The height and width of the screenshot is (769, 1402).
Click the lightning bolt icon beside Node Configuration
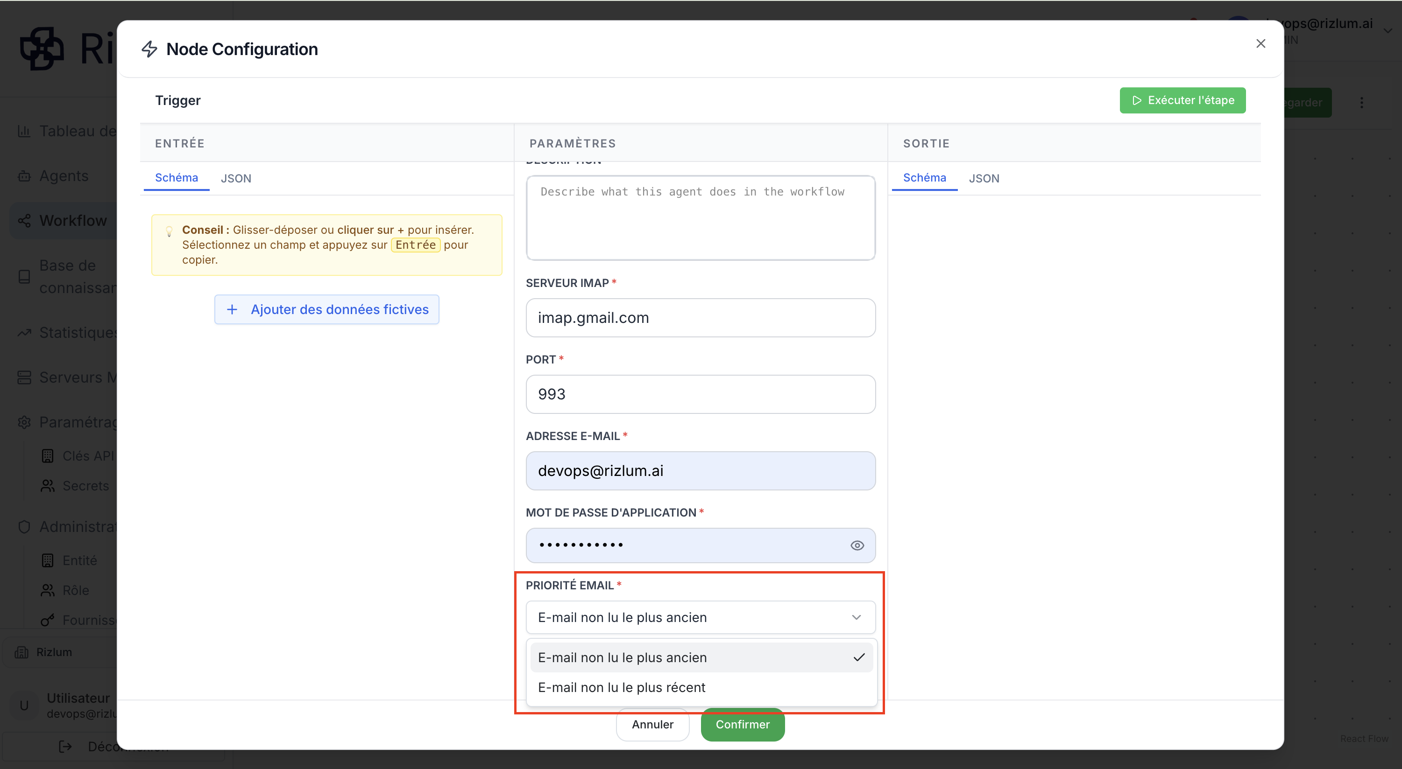[149, 49]
